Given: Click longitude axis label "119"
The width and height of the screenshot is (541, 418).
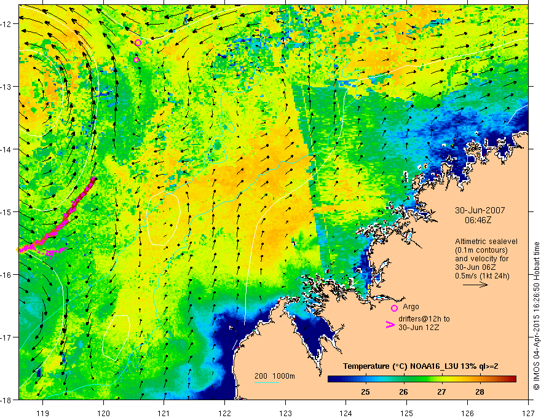Looking at the screenshot, I should point(43,413).
